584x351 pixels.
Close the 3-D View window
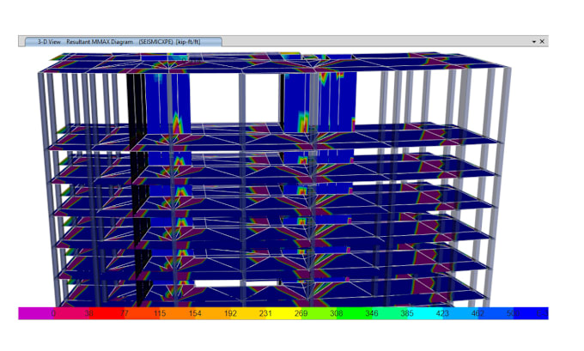pos(542,42)
